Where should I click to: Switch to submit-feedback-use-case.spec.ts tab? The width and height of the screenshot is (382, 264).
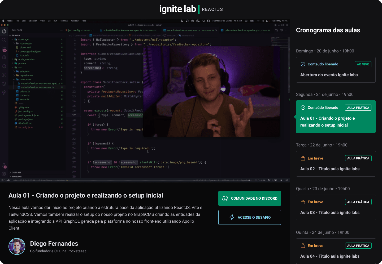pos(128,30)
